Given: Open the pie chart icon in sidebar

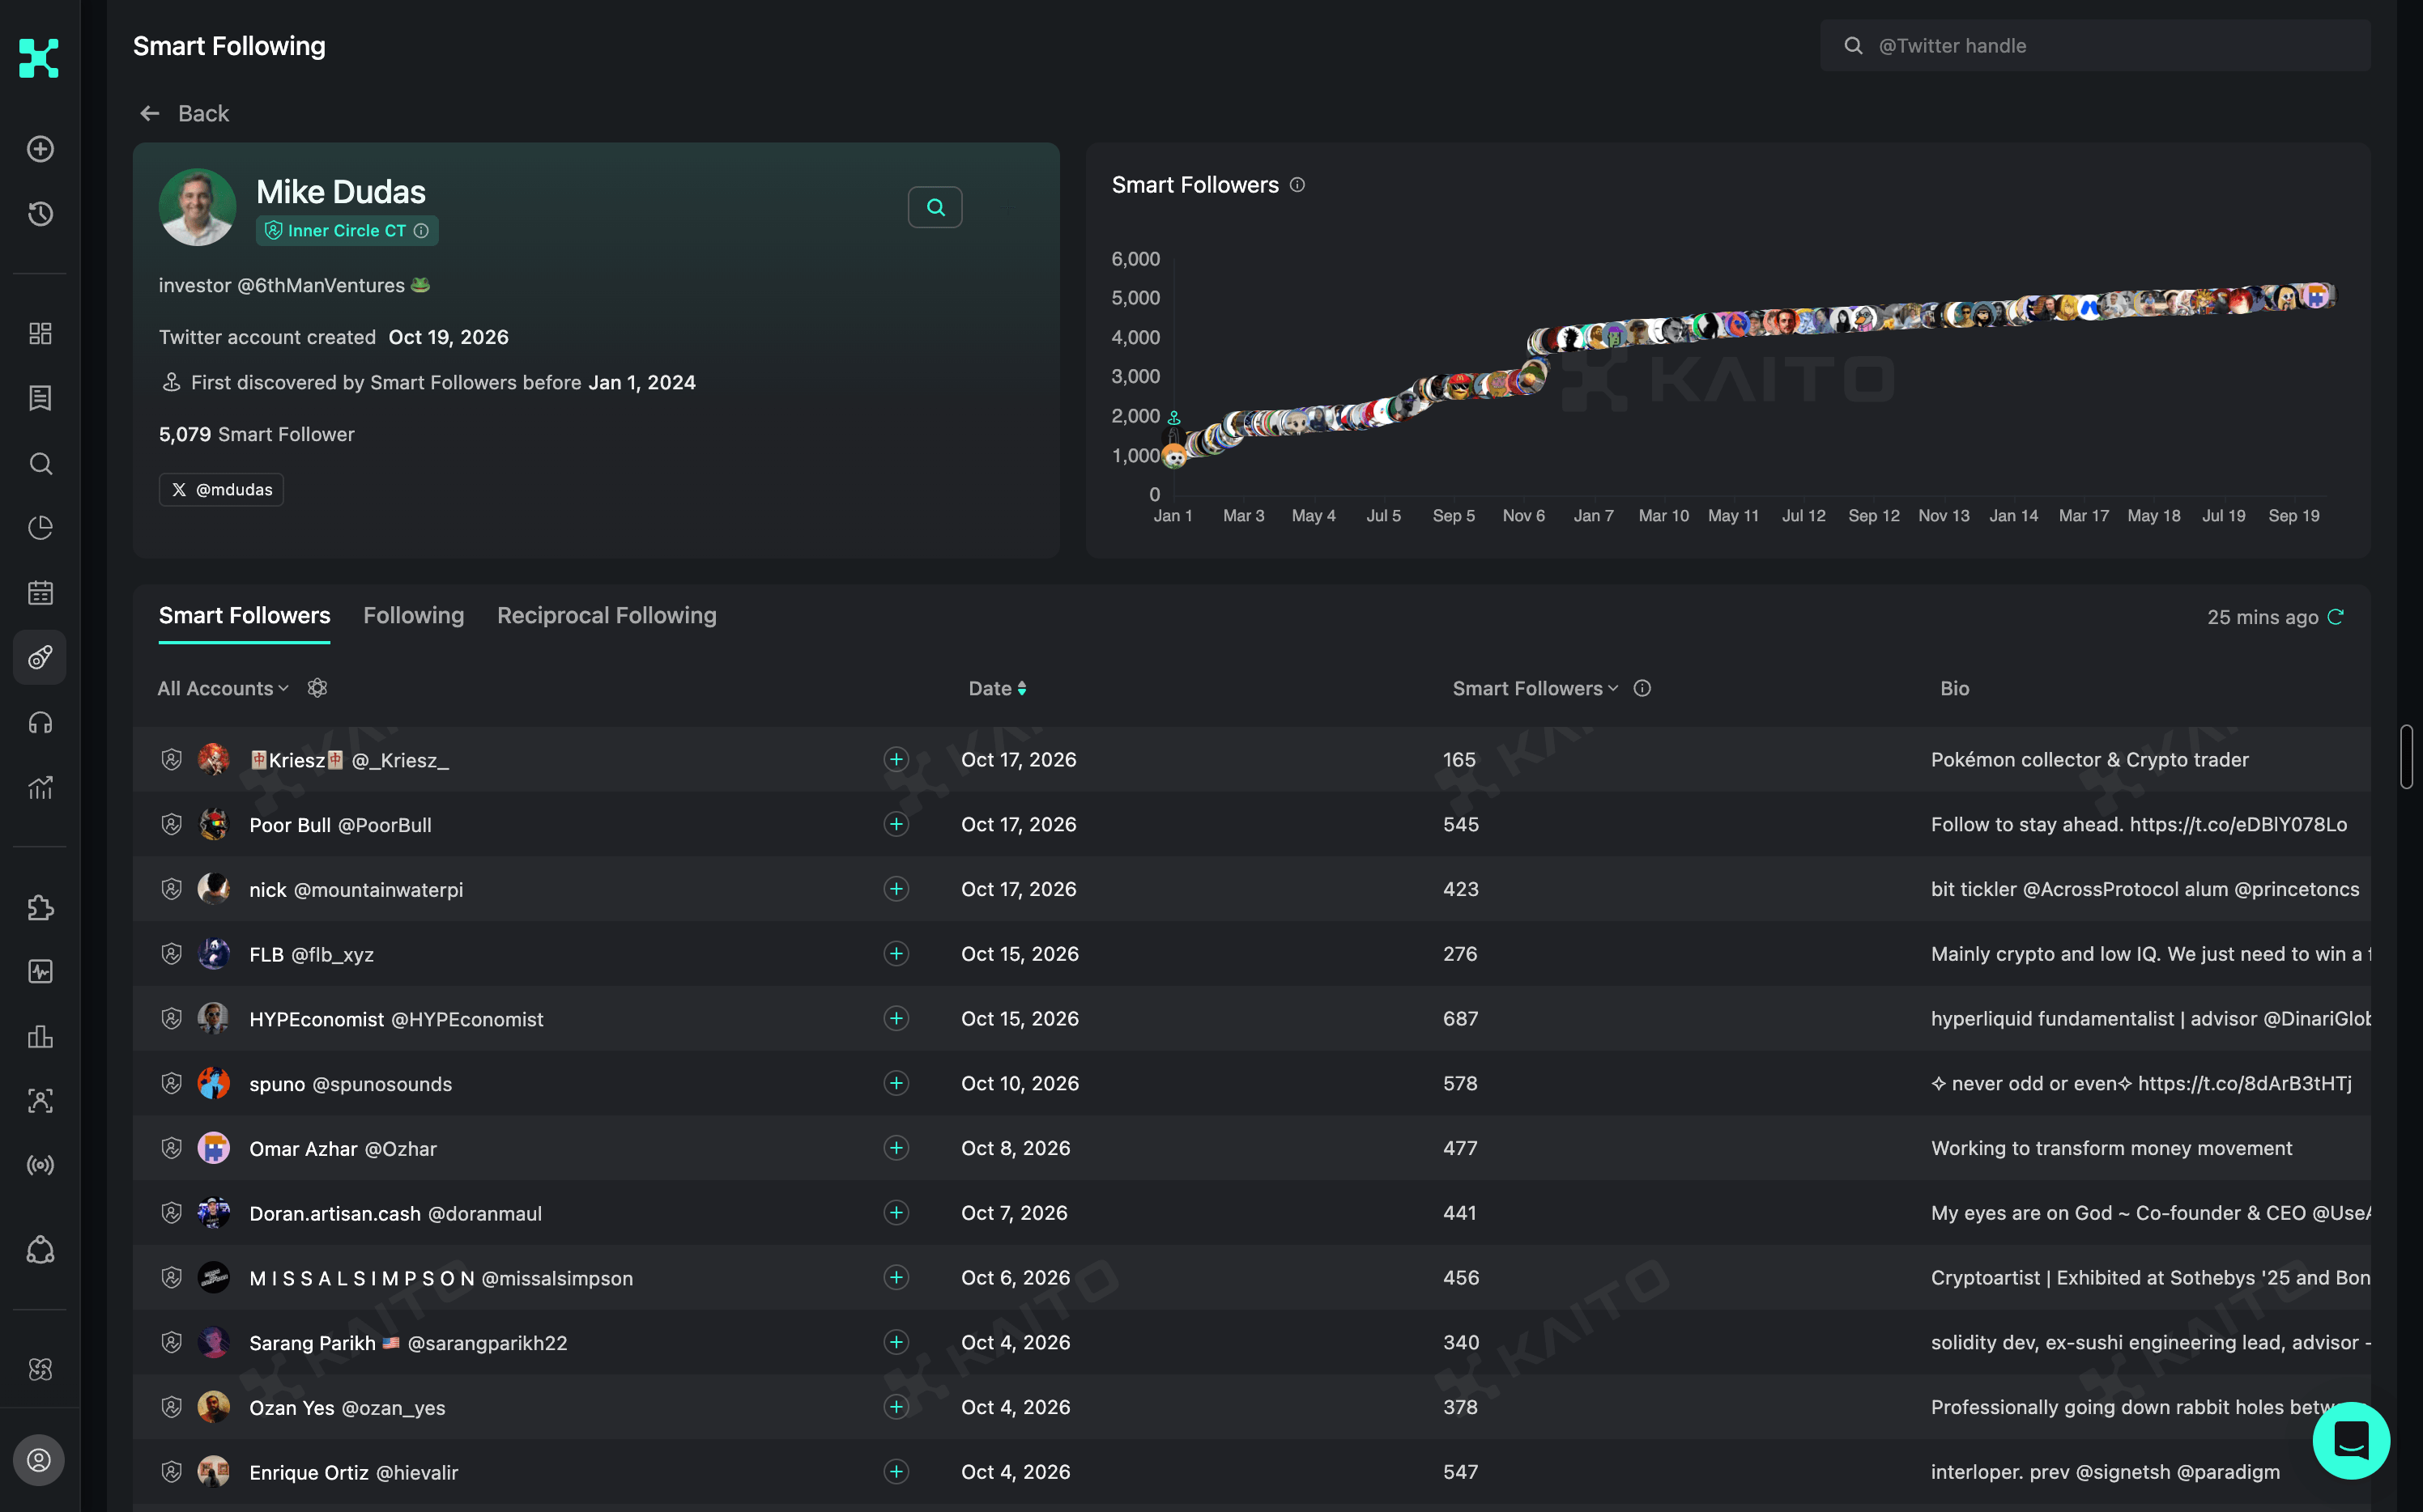Looking at the screenshot, I should 40,528.
